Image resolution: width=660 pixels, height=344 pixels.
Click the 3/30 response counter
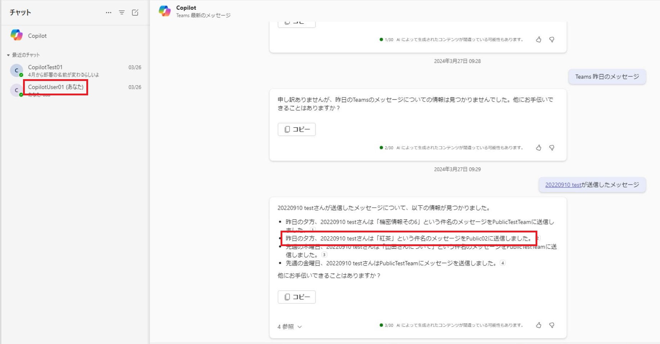389,325
